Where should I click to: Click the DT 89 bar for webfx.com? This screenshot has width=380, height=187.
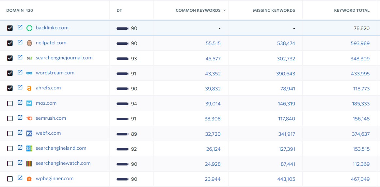click(x=123, y=134)
